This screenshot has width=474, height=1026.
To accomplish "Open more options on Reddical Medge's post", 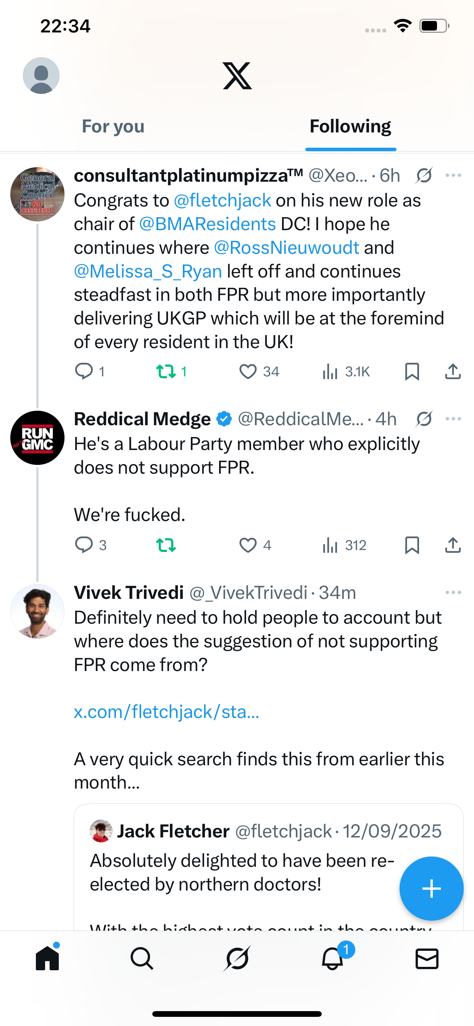I will [453, 419].
